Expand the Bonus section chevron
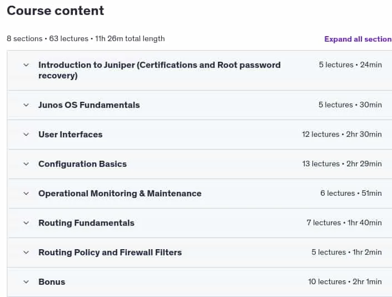392x297 pixels. [x=26, y=282]
